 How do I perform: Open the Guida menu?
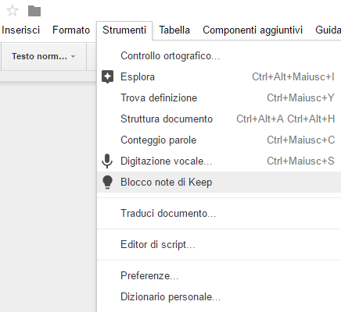point(328,30)
